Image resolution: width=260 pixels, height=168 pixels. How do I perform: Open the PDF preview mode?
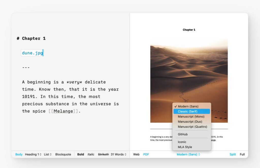146,154
